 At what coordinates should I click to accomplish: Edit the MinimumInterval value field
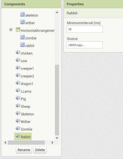tap(84, 29)
